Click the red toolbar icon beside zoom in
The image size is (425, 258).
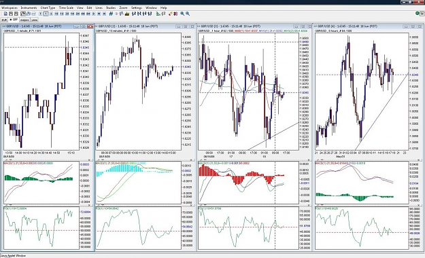pos(175,14)
